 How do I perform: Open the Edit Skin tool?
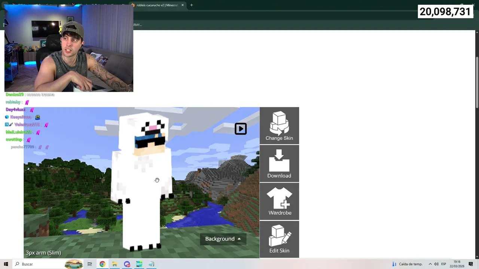279,239
